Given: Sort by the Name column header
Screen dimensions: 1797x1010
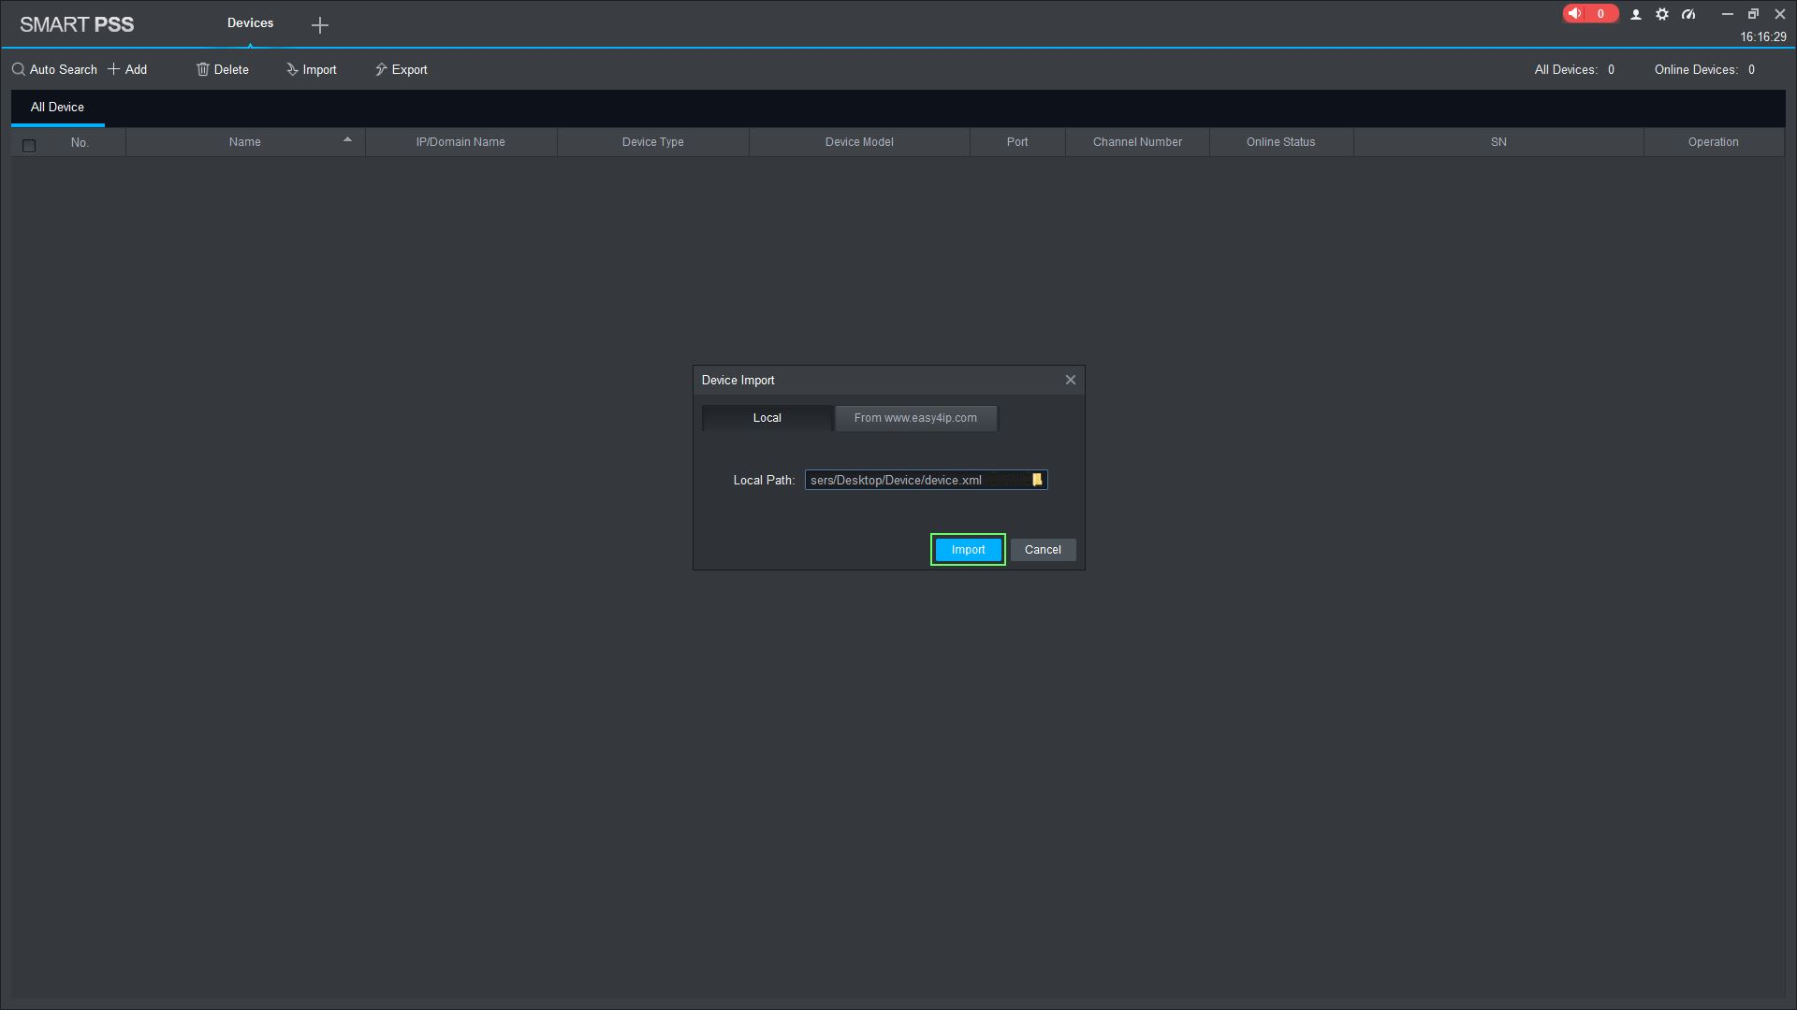Looking at the screenshot, I should 245,142.
